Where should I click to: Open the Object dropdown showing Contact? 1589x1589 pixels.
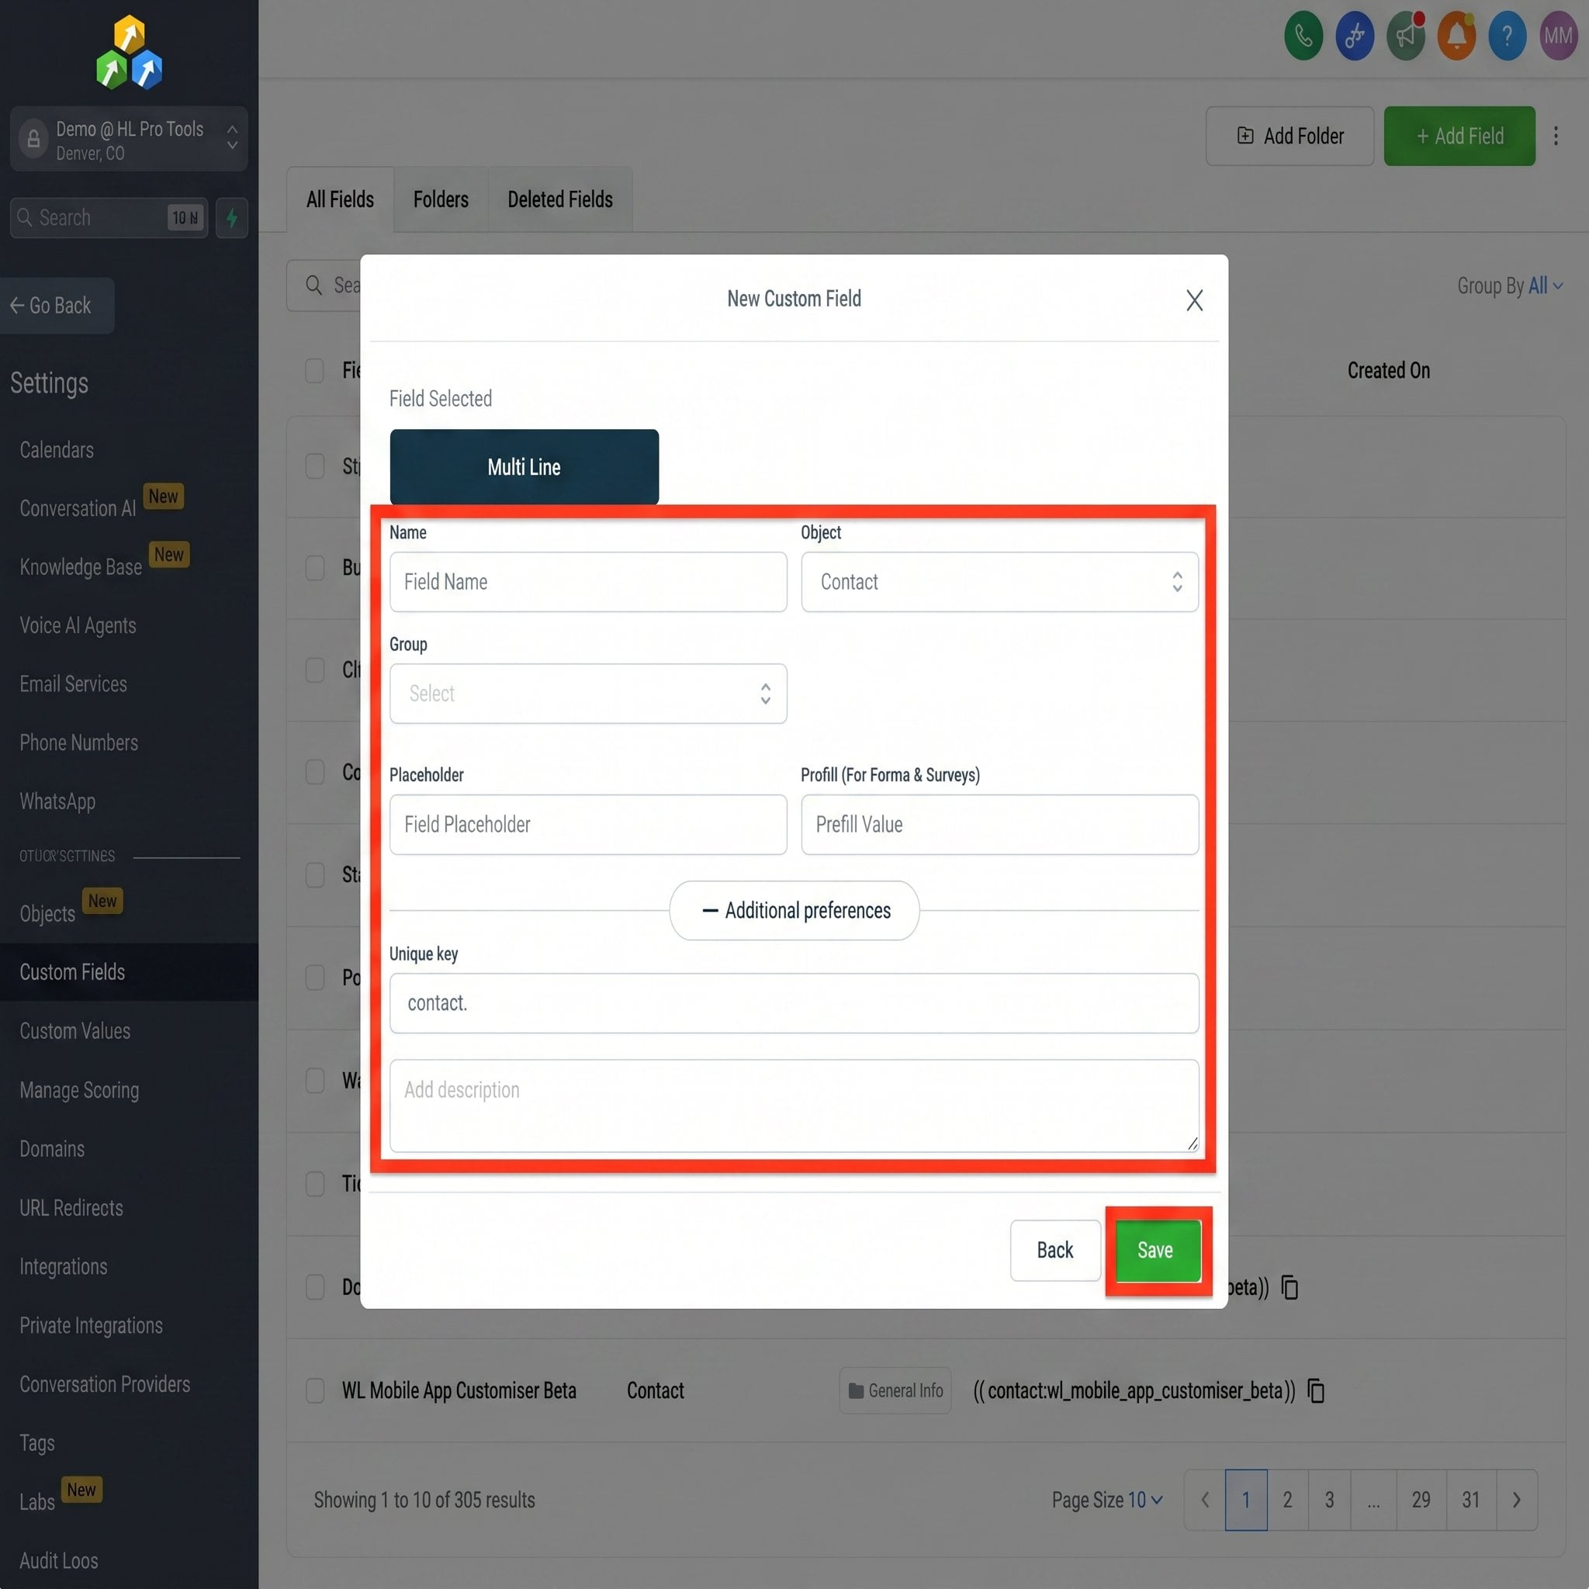point(999,581)
